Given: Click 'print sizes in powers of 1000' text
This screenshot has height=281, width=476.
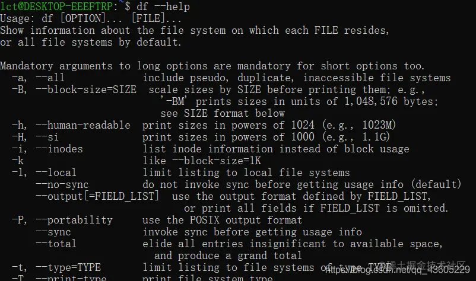Looking at the screenshot, I should [x=266, y=137].
